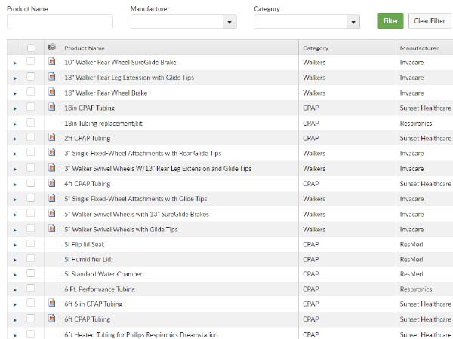The image size is (453, 339).
Task: Open document icon for 6ft 6 in CPAP Tubing
Action: point(51,303)
